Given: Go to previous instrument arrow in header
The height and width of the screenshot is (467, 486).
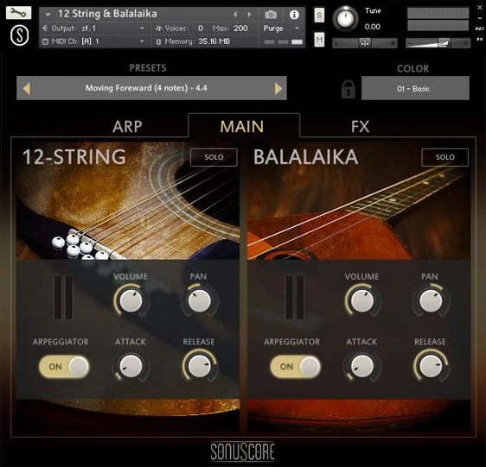Looking at the screenshot, I should (235, 14).
